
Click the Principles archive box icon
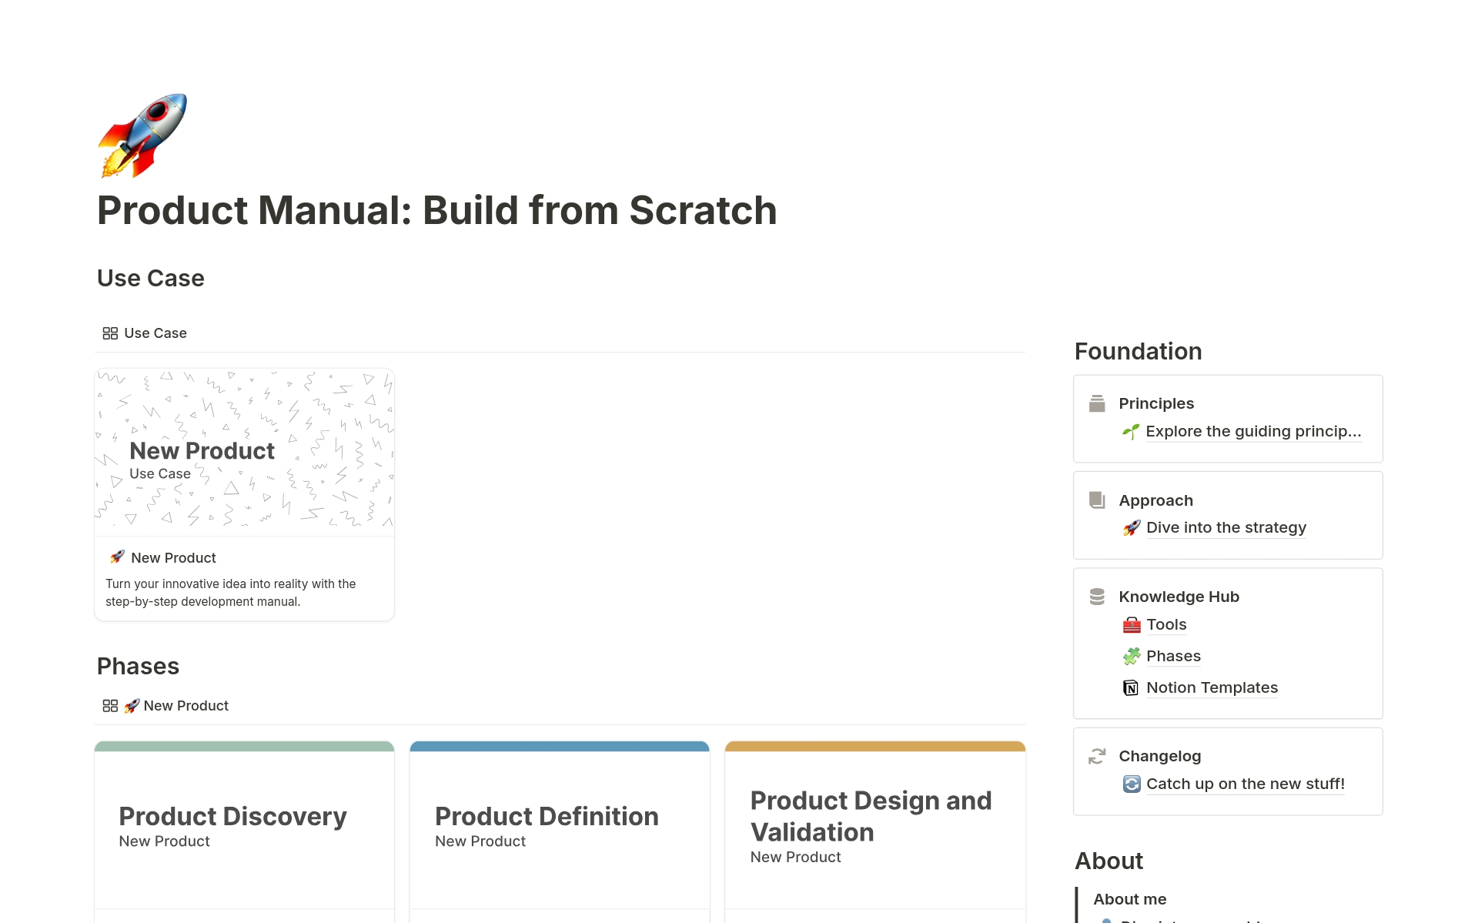[x=1097, y=403]
